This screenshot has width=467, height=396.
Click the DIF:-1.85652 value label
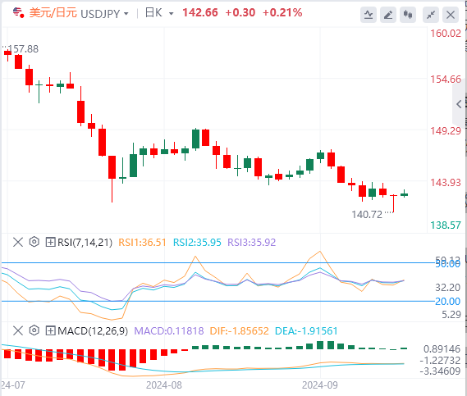(239, 331)
